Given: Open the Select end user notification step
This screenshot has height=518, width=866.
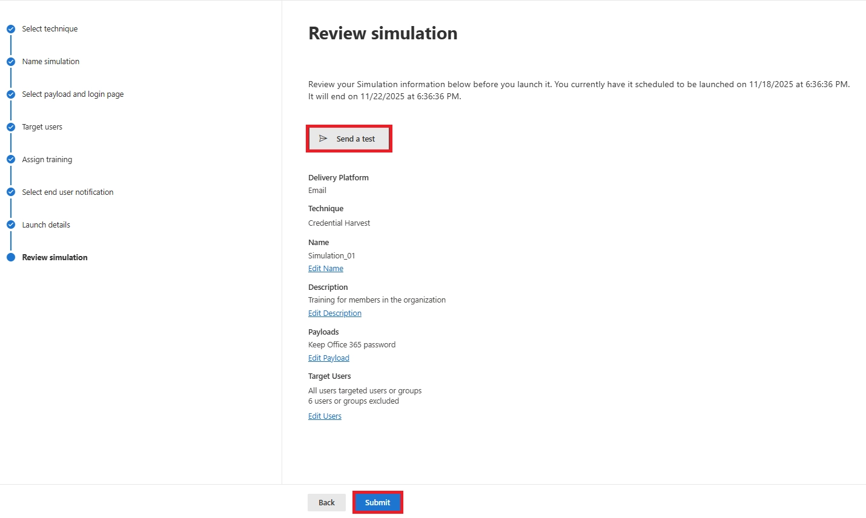Looking at the screenshot, I should point(67,192).
